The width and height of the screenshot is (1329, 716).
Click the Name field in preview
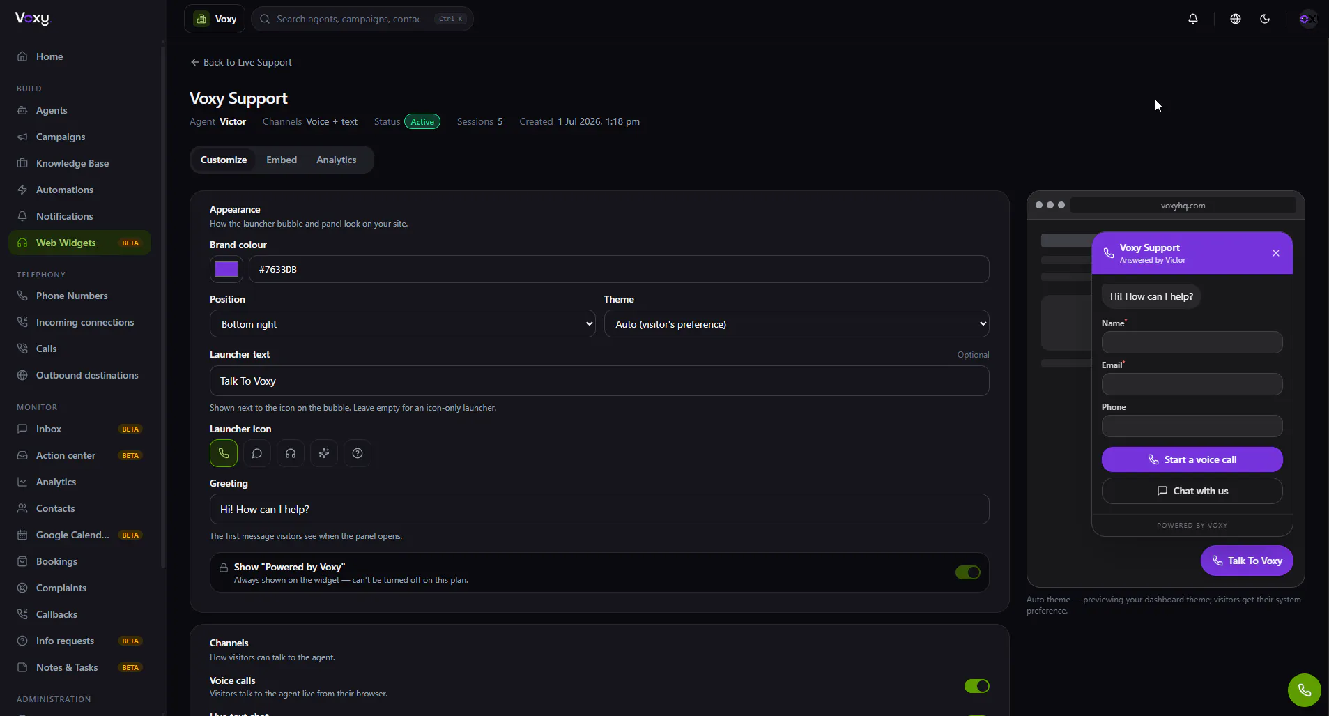click(1192, 342)
